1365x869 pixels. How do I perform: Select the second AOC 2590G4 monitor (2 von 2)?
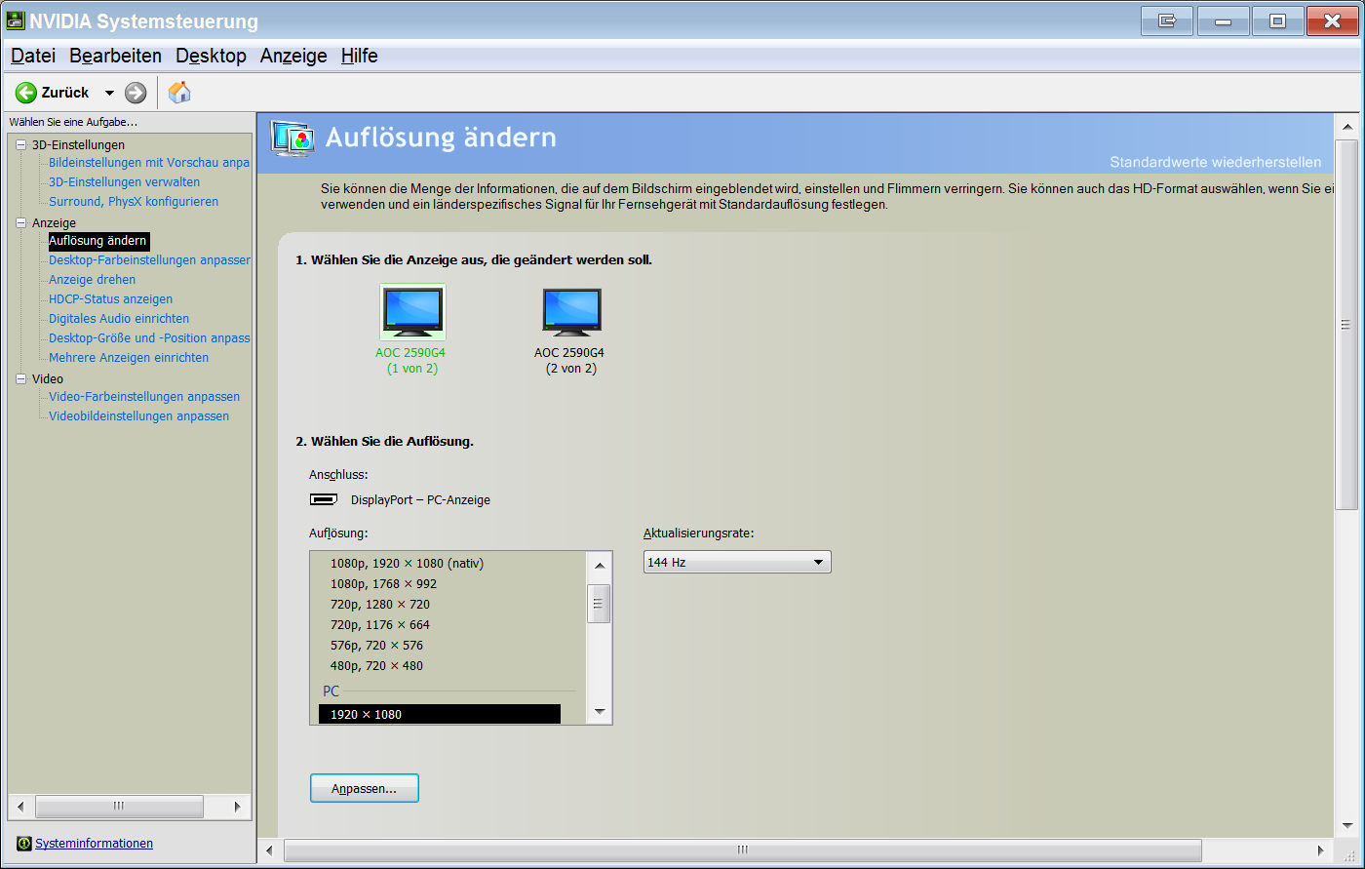(571, 312)
